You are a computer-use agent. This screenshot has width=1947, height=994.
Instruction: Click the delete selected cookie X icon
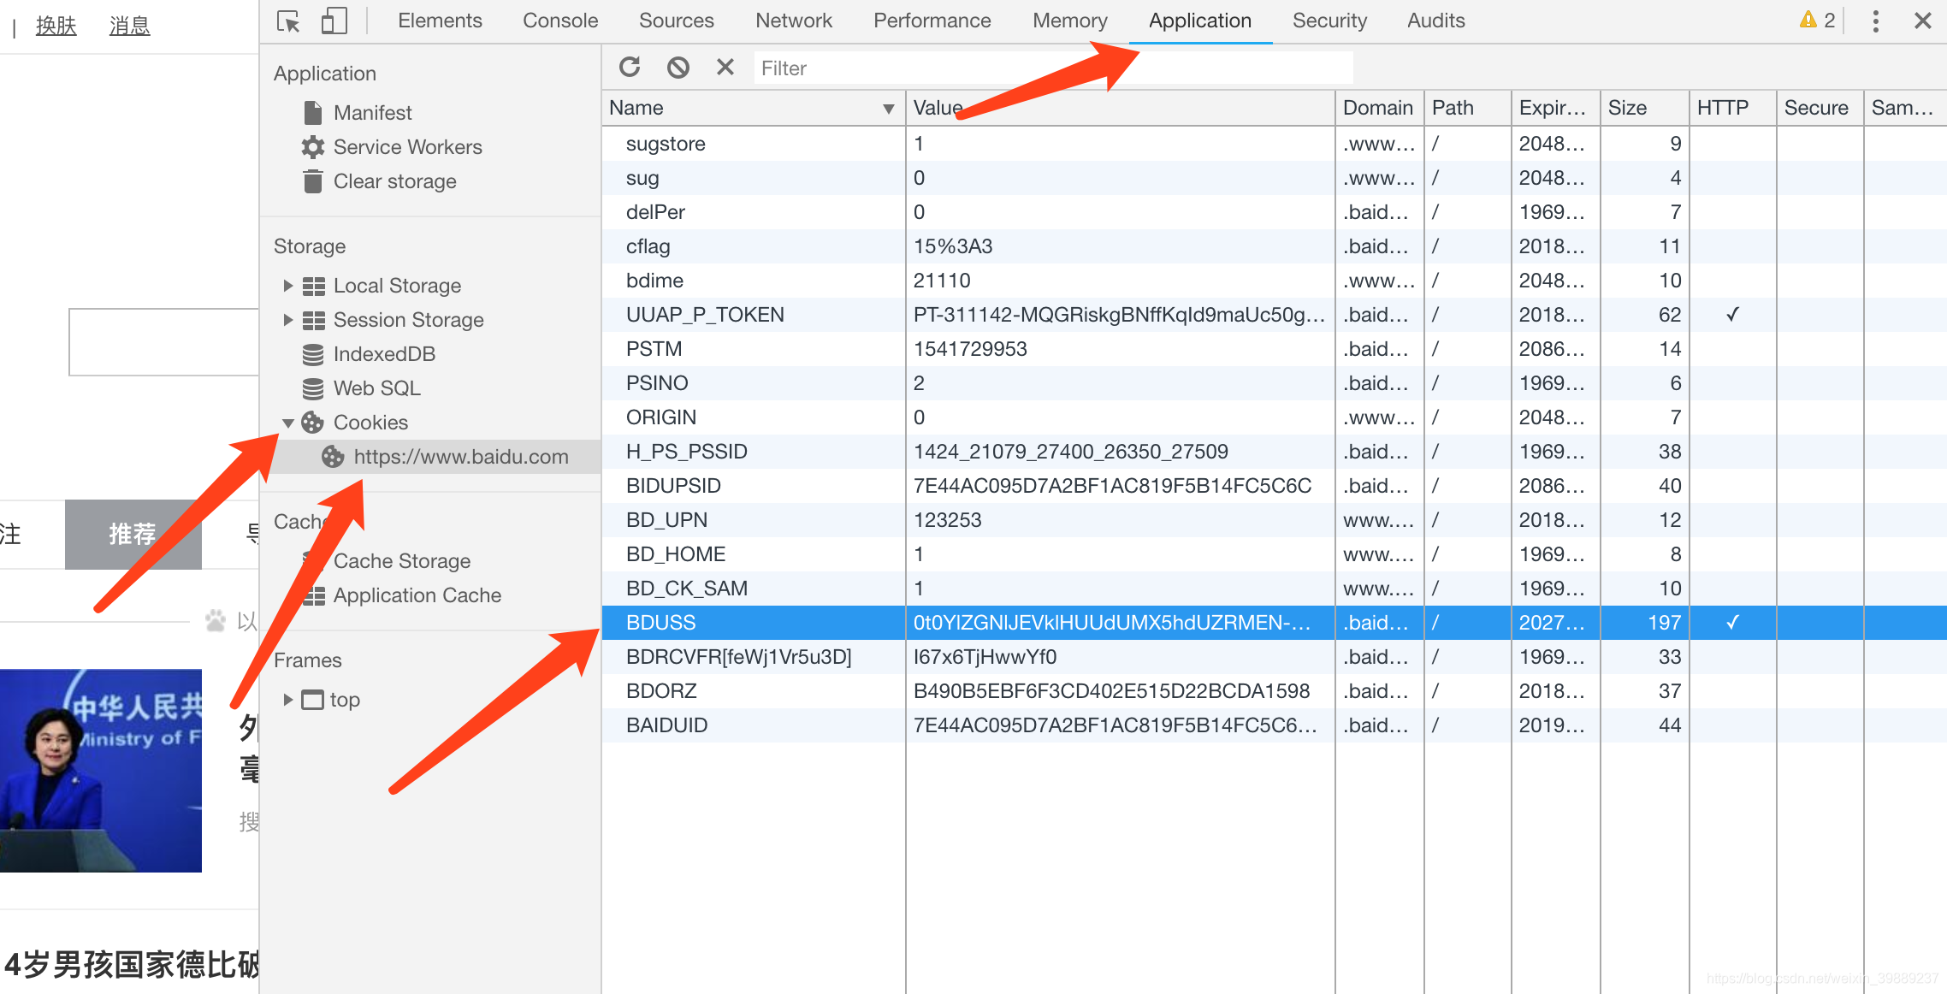[725, 68]
